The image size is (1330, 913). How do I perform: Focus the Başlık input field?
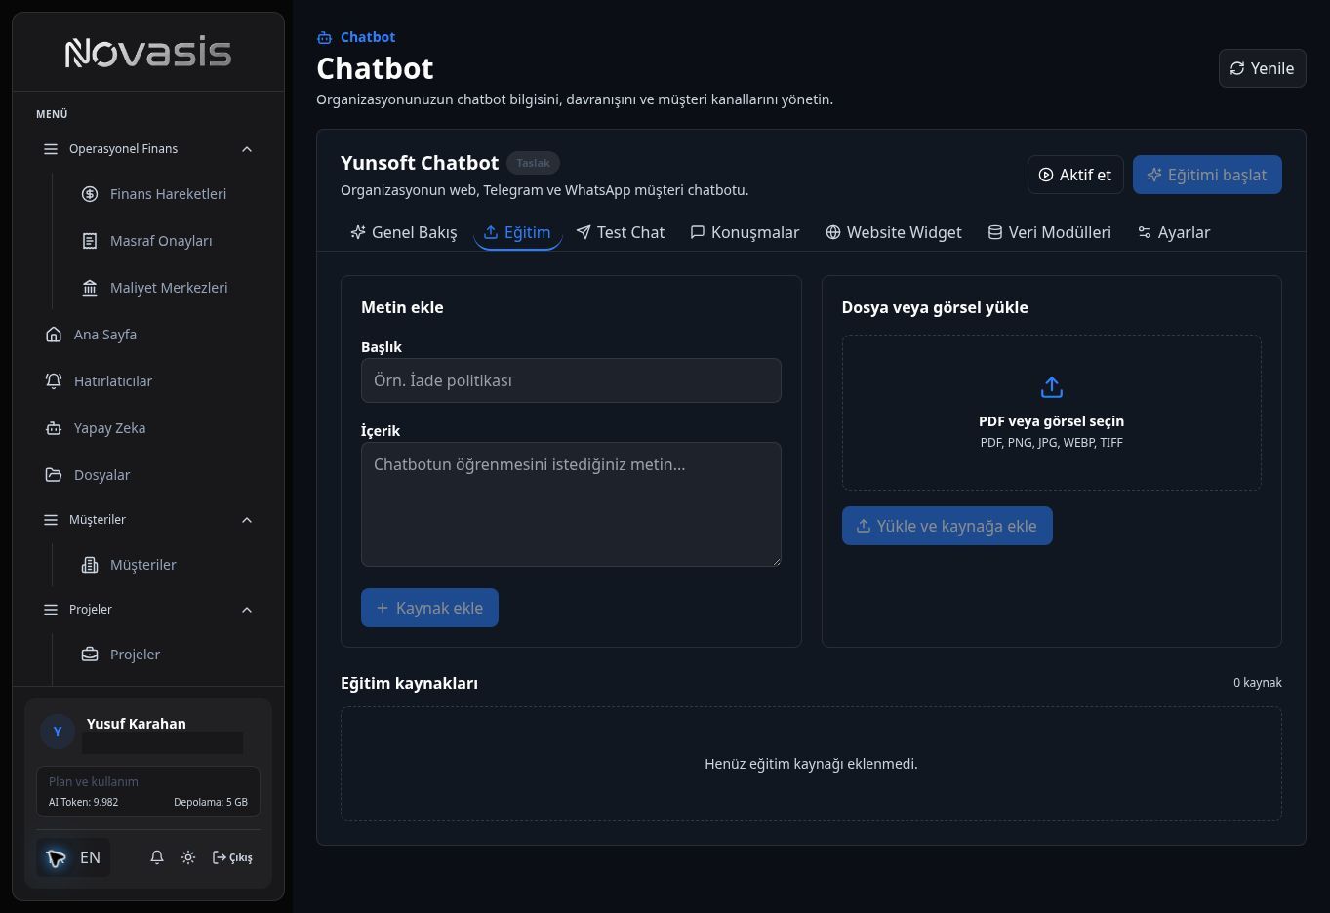[x=571, y=380]
